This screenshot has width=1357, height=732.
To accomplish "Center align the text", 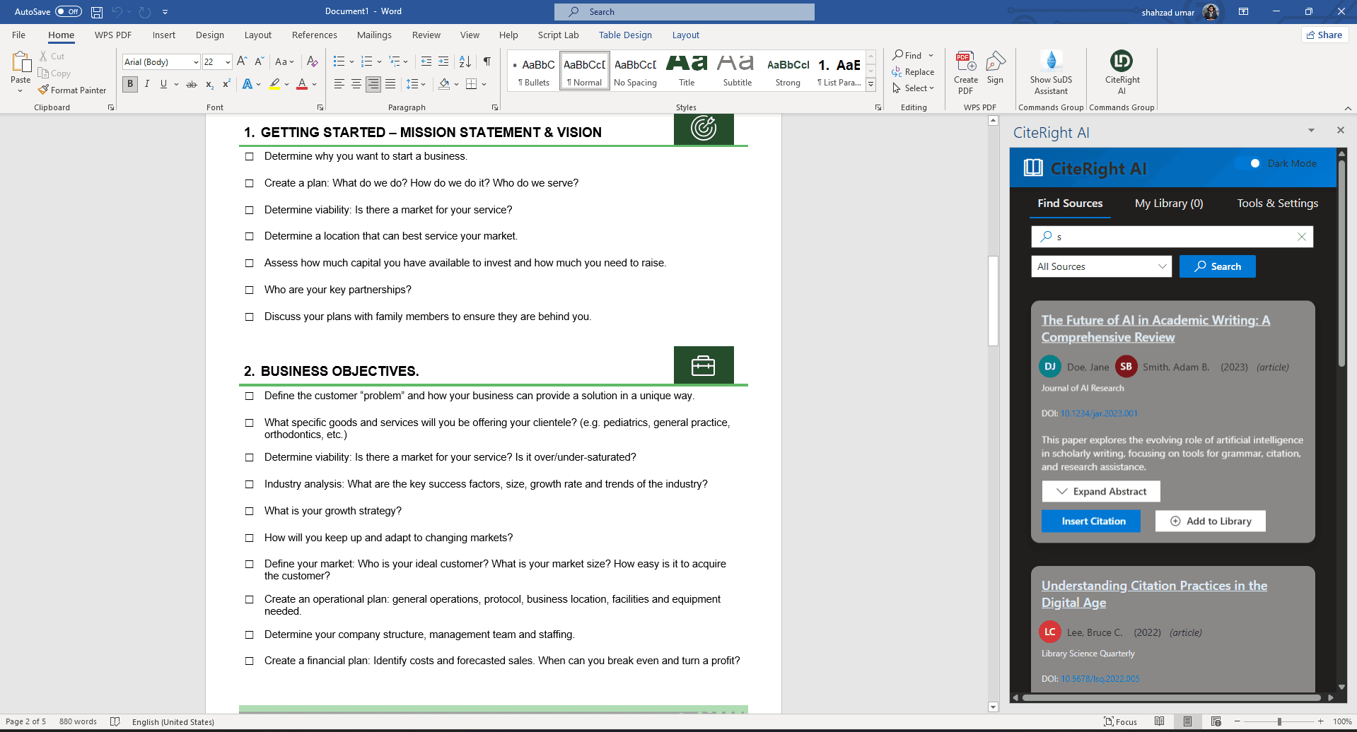I will pyautogui.click(x=356, y=84).
